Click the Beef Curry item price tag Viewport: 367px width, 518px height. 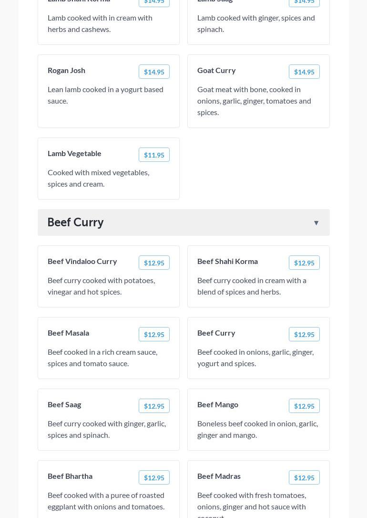tap(304, 335)
